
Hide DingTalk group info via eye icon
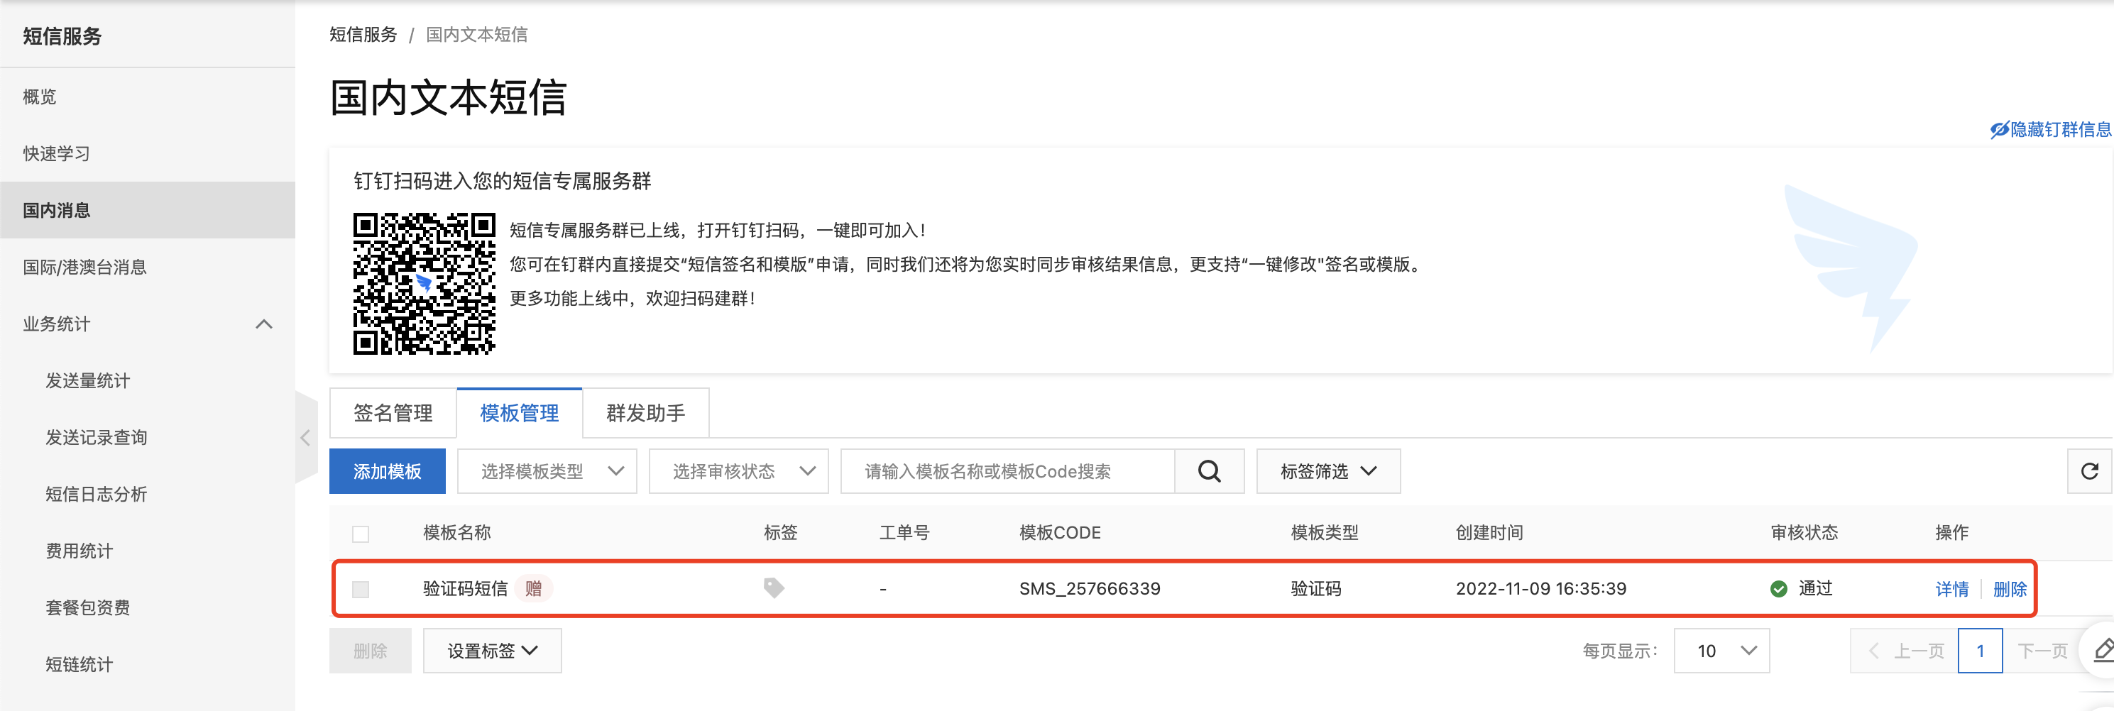tap(1999, 130)
